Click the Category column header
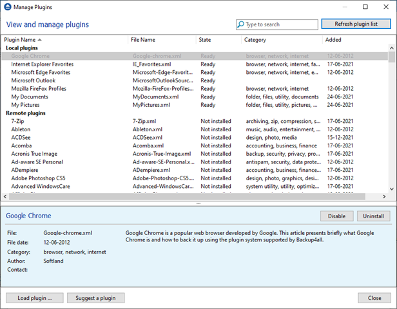The width and height of the screenshot is (397, 309). click(255, 40)
